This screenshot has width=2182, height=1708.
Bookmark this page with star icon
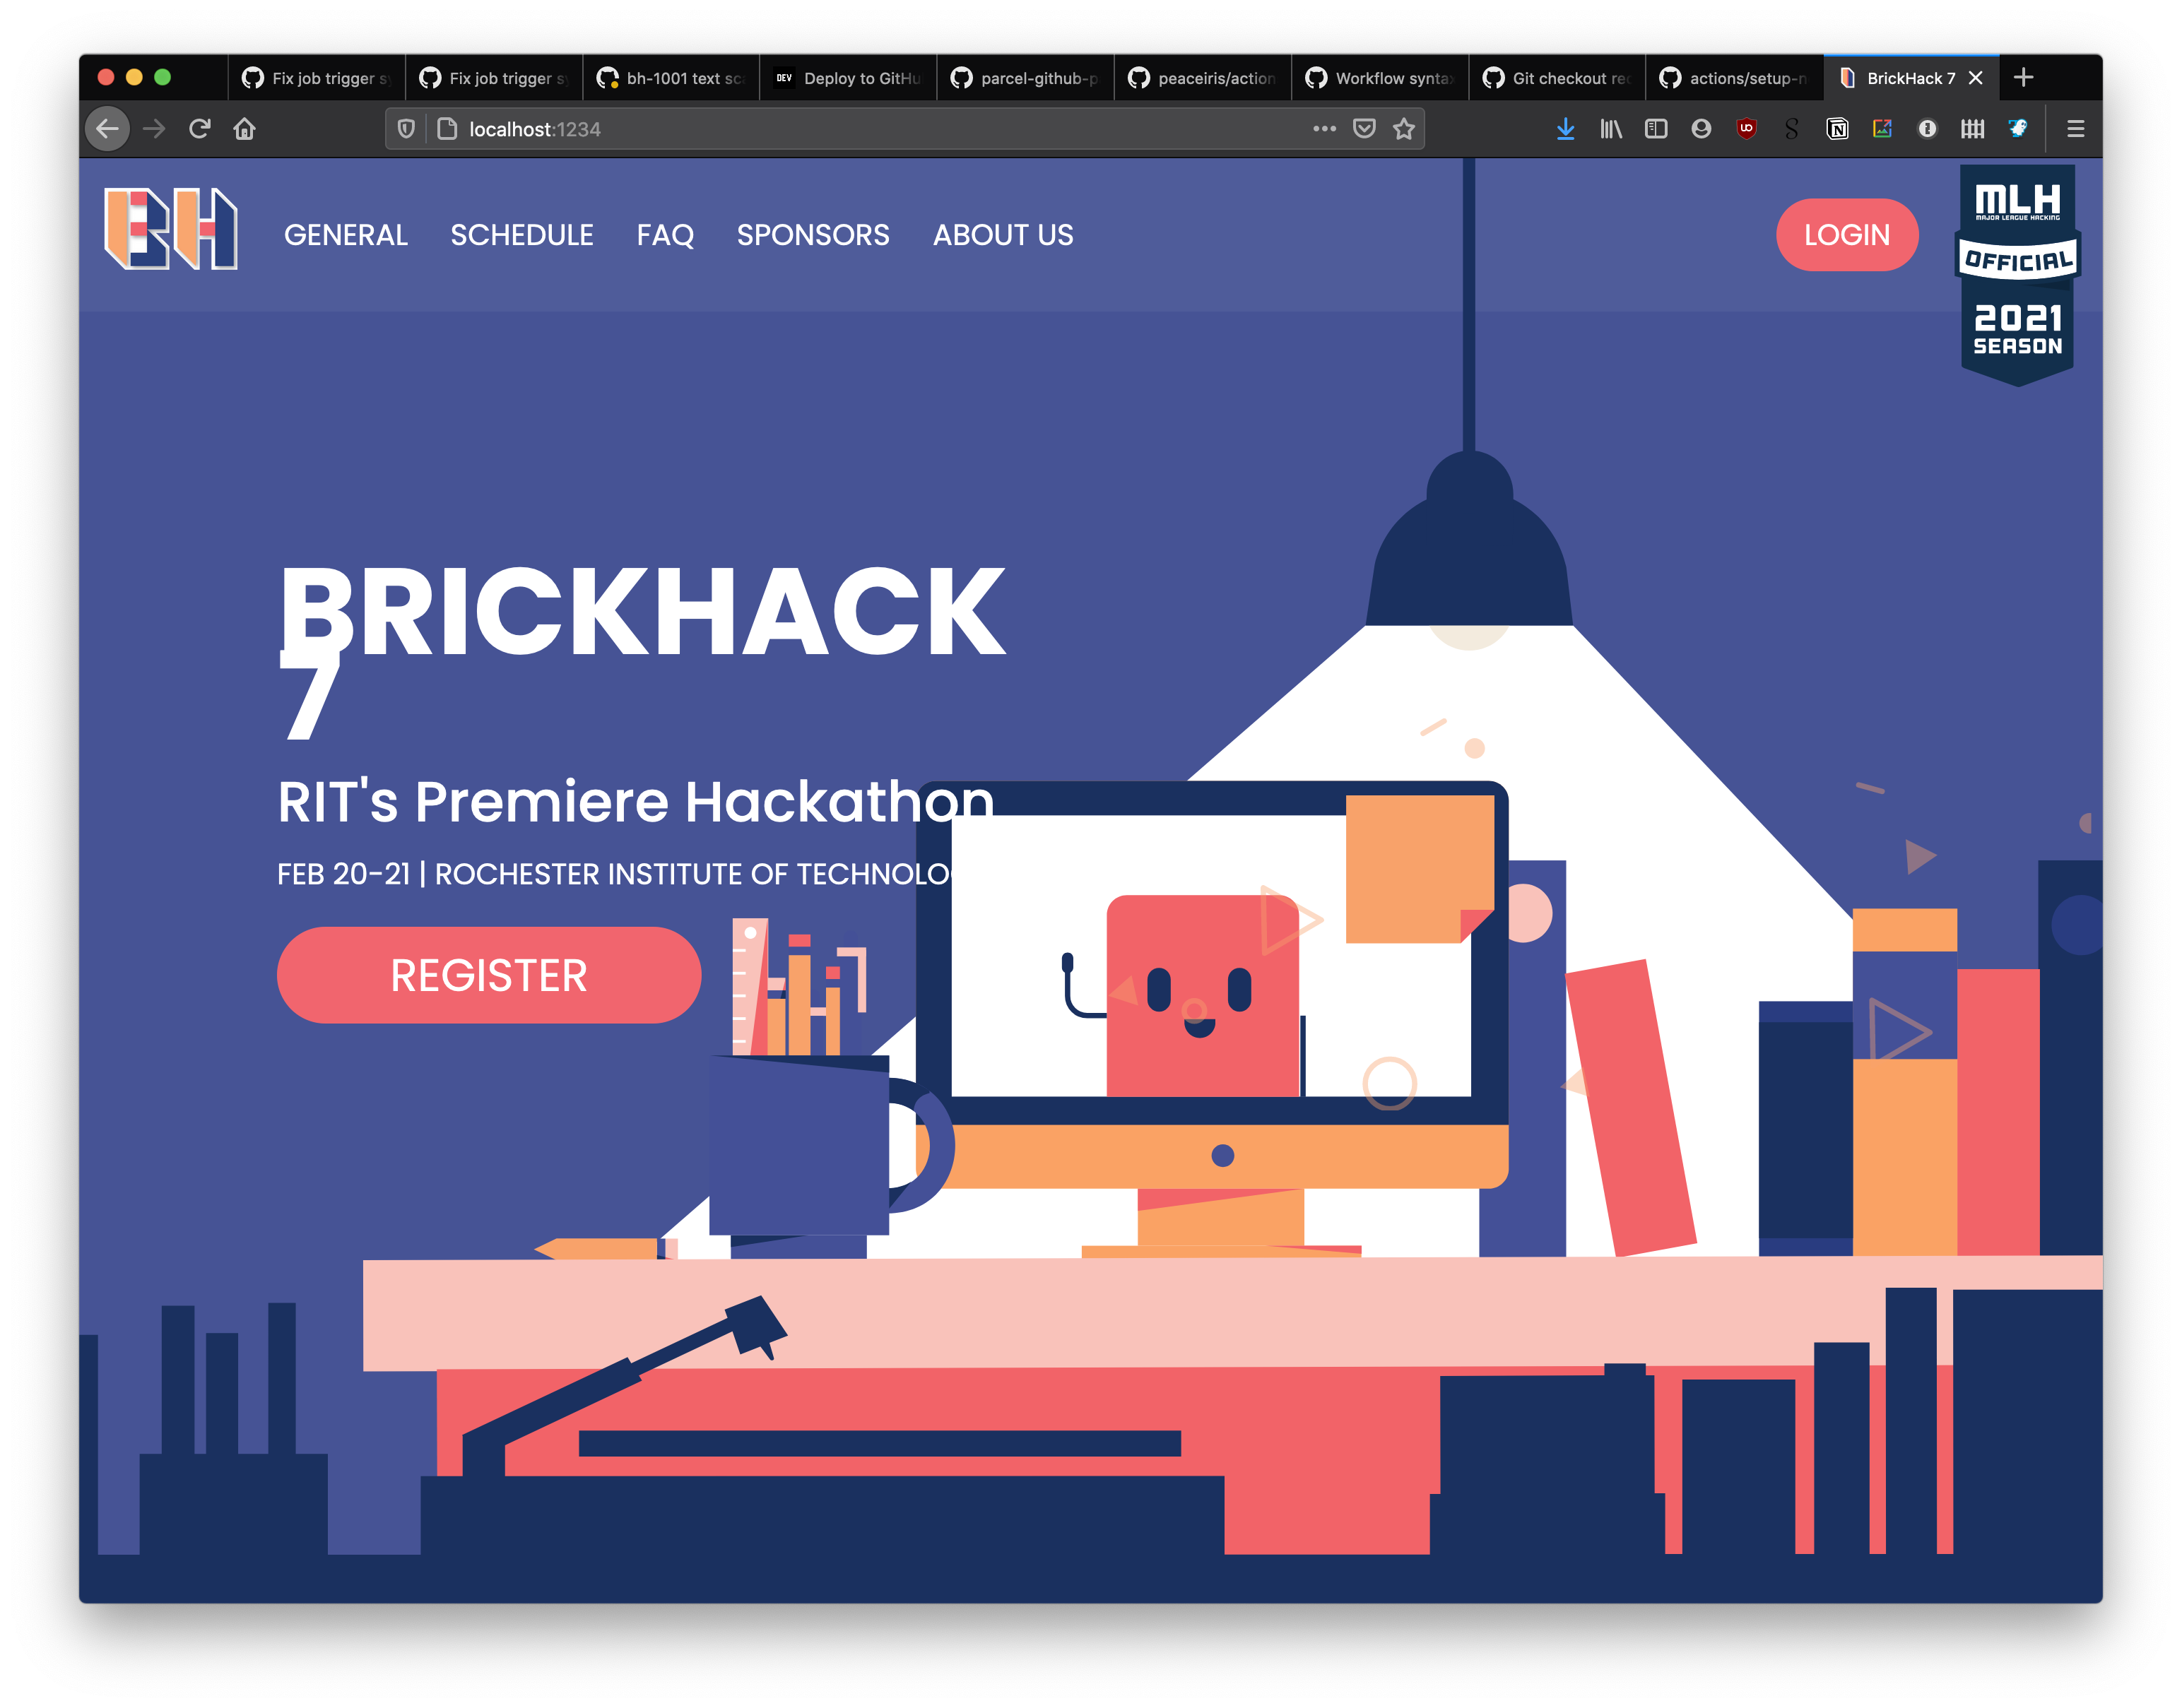coord(1403,129)
